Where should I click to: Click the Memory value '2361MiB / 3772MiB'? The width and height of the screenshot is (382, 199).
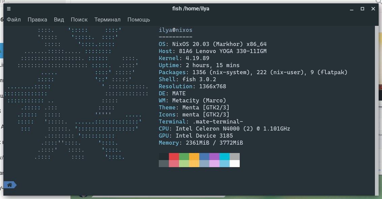[x=214, y=143]
